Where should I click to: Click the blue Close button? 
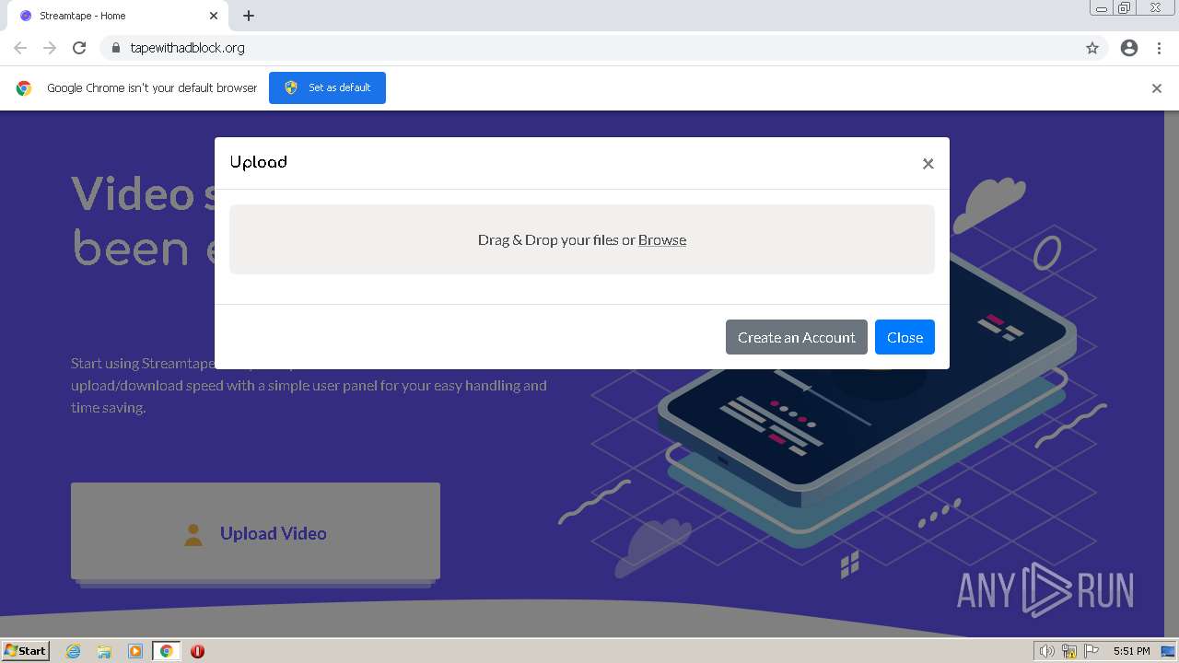click(x=905, y=337)
